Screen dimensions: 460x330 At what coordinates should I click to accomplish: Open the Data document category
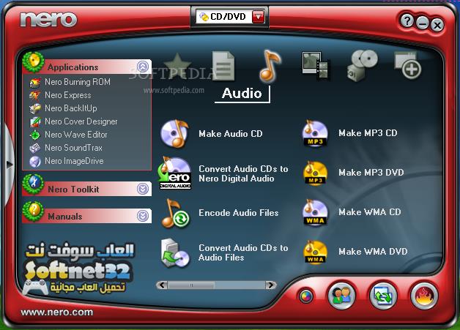(223, 66)
